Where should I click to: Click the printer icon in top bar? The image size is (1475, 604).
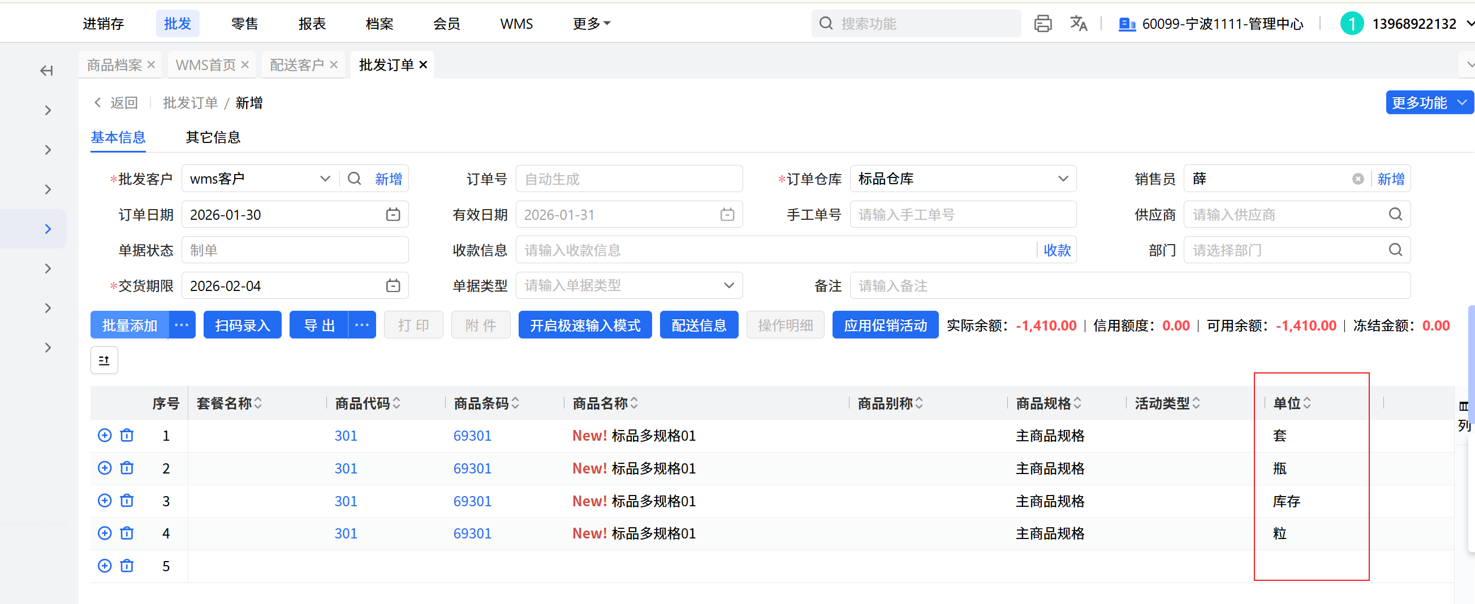1043,24
